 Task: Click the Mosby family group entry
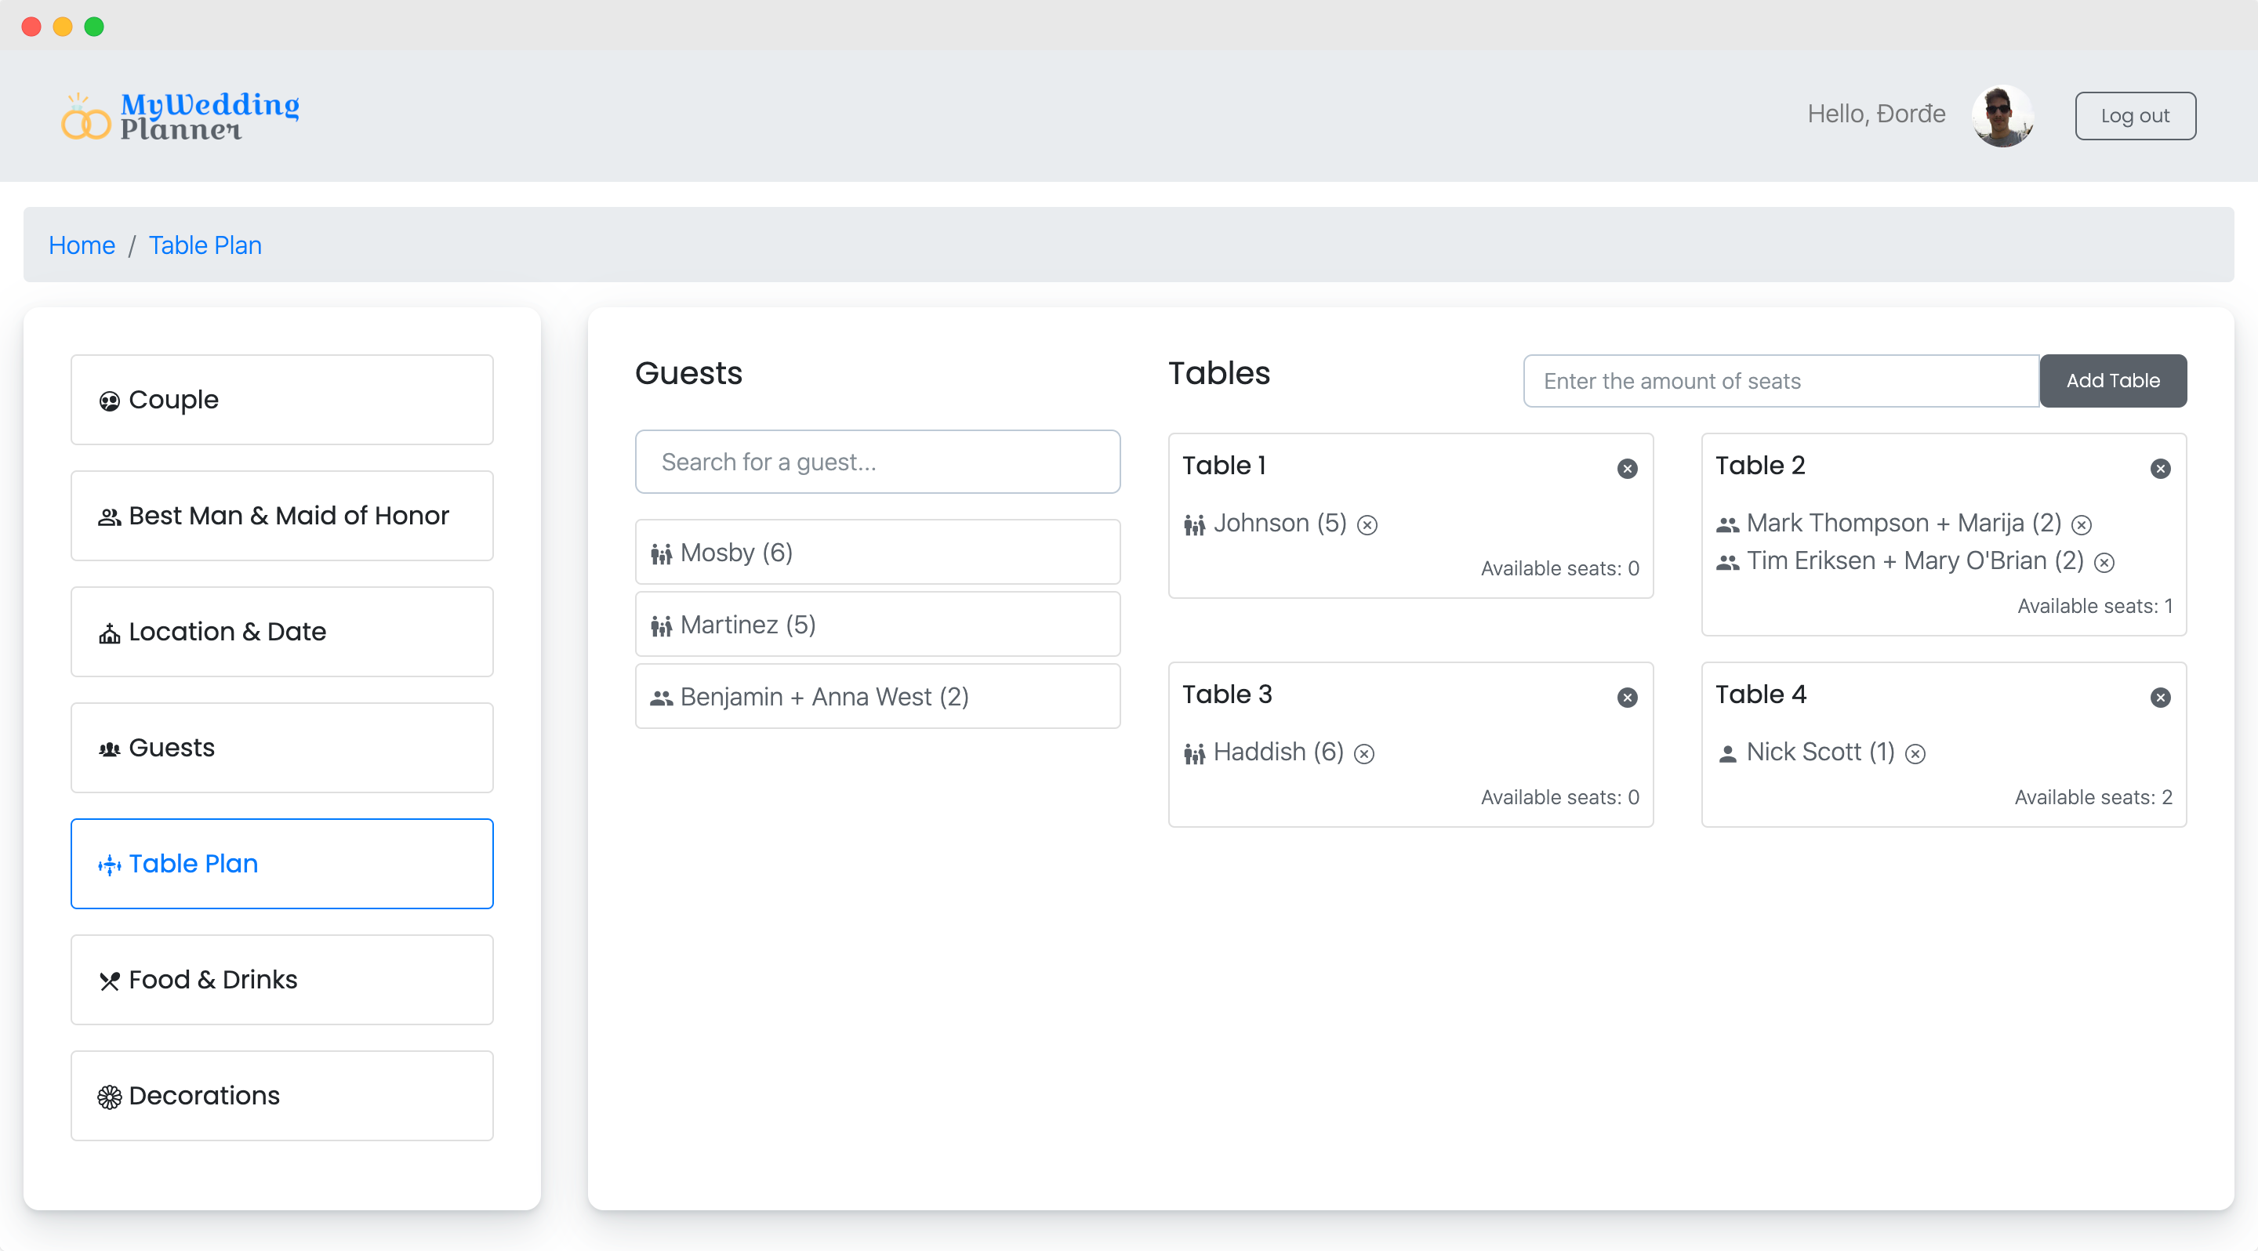[x=878, y=552]
